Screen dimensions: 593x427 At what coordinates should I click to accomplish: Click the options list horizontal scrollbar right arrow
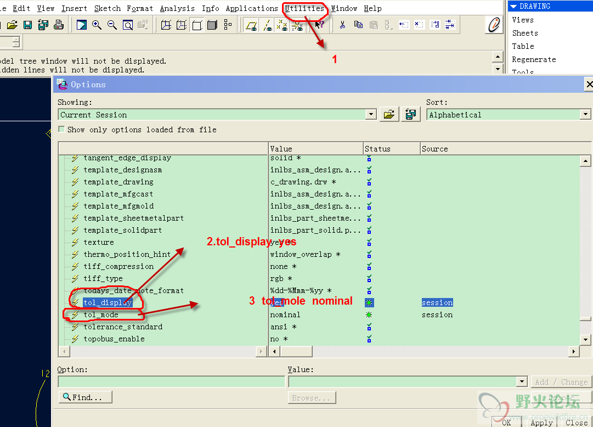coord(574,351)
